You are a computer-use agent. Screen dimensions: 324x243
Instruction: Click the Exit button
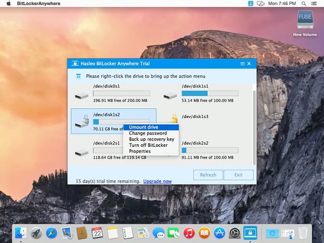[239, 175]
